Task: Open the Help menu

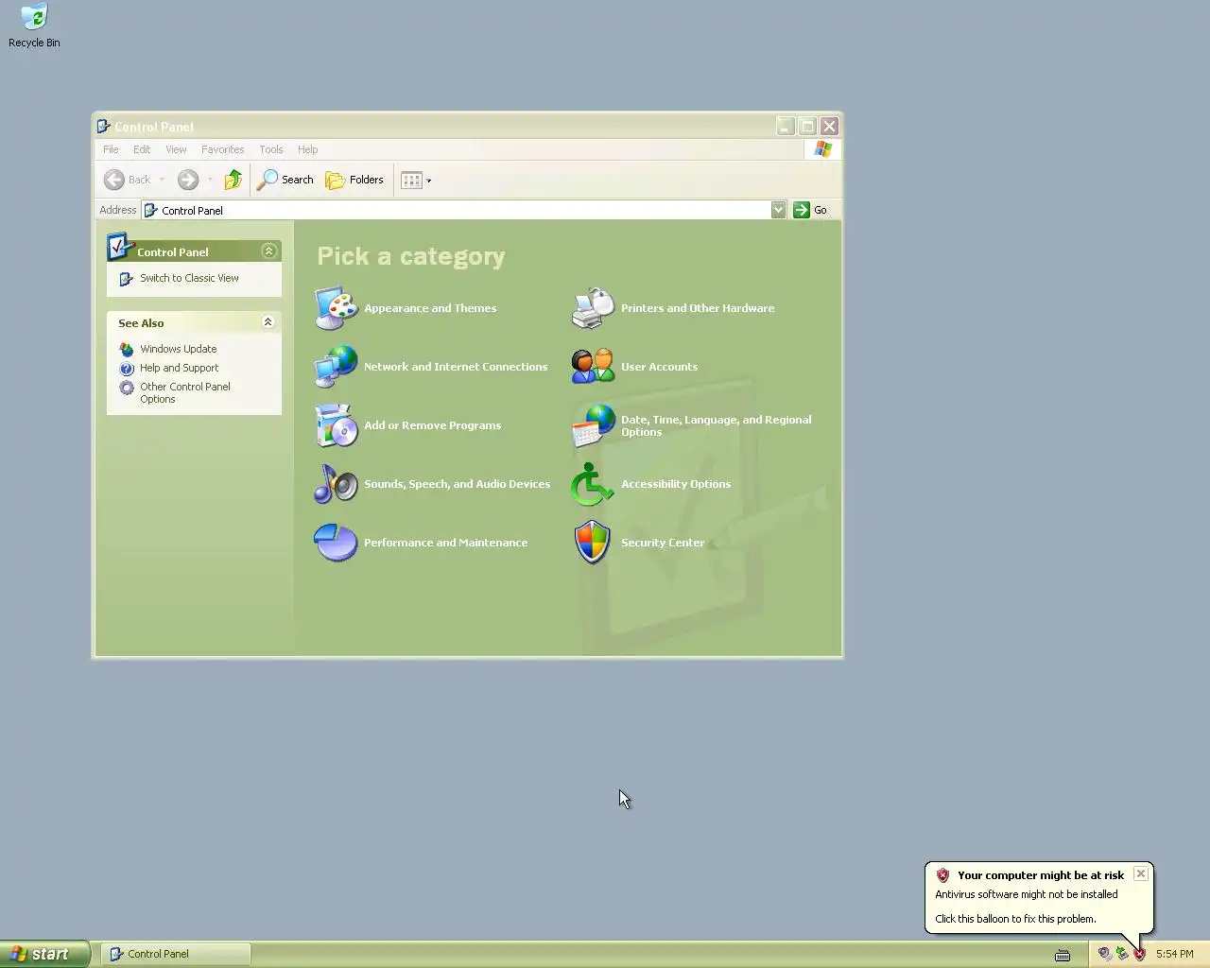Action: pyautogui.click(x=307, y=149)
